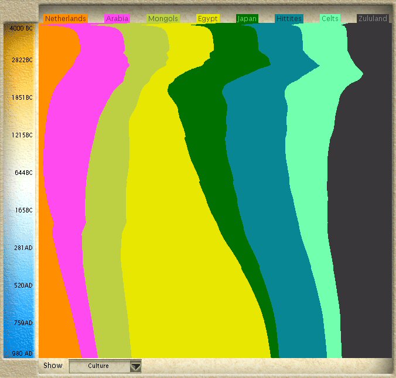Click the yellow Egypt area in the graph

pyautogui.click(x=176, y=264)
